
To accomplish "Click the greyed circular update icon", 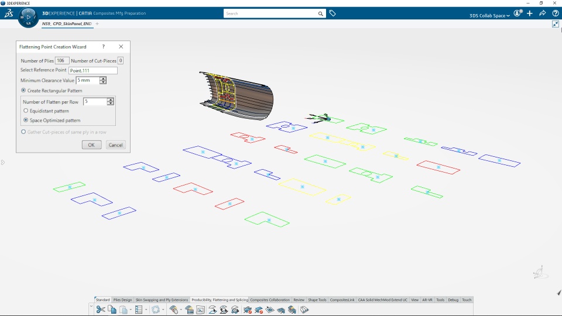I will point(156,310).
